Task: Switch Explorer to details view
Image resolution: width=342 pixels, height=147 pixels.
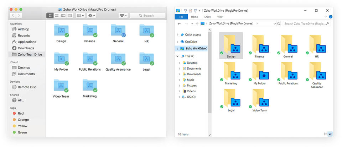Action: point(325,134)
